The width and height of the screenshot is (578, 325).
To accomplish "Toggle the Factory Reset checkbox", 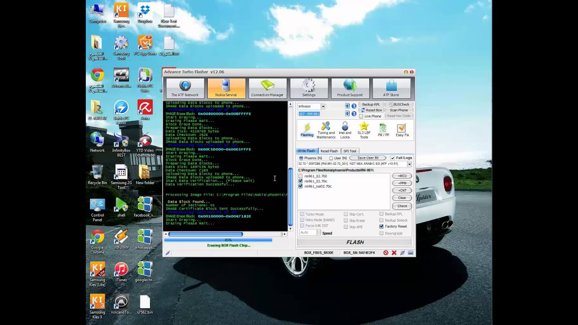I will pos(382,227).
